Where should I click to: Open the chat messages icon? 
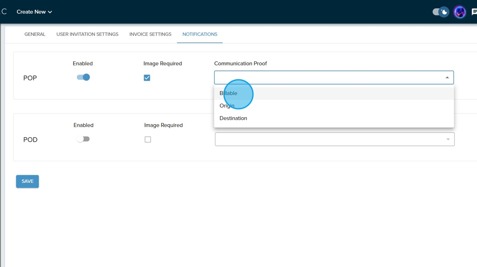pos(474,12)
